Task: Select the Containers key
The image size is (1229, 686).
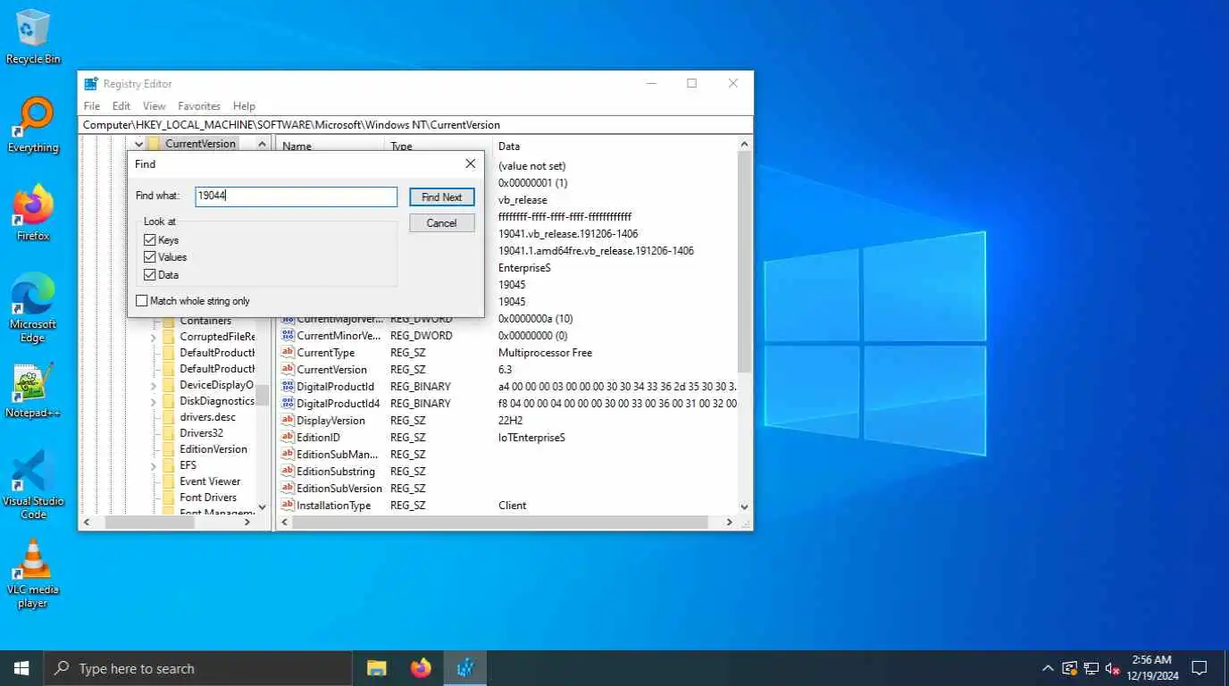Action: click(205, 321)
